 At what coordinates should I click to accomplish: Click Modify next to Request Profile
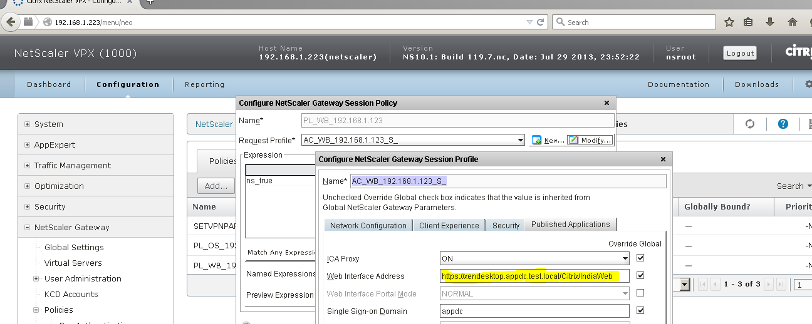(x=590, y=140)
